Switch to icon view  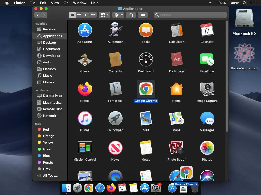[x=72, y=15]
